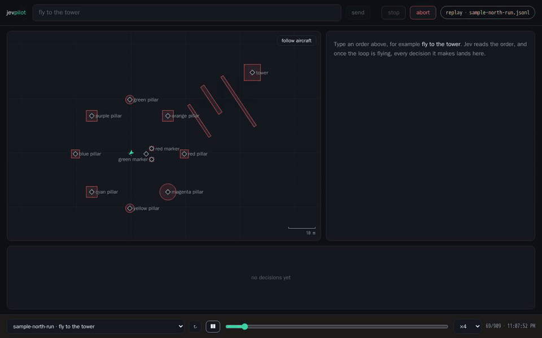Click the blue pillar diamond icon
The width and height of the screenshot is (542, 338).
click(75, 154)
